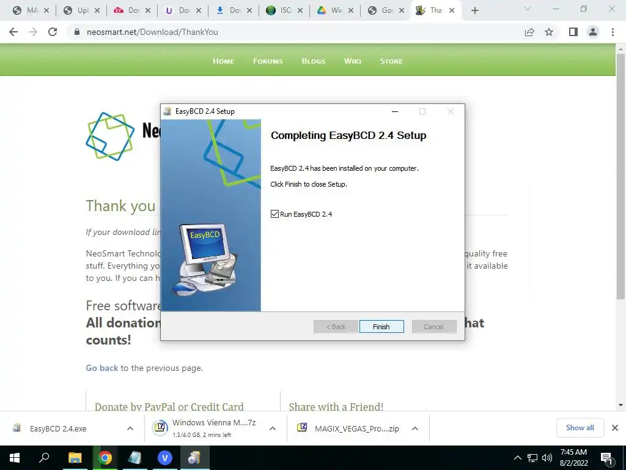This screenshot has height=470, width=626.
Task: Follow the Go back link
Action: pyautogui.click(x=102, y=368)
